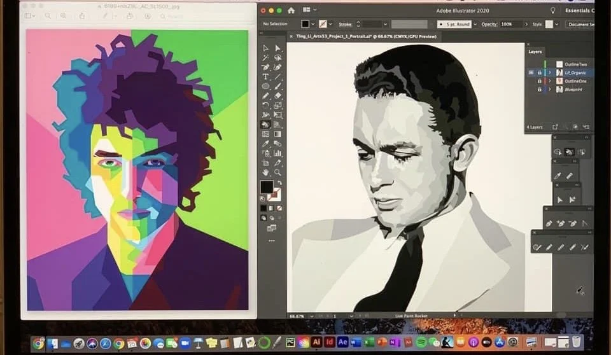Reset to default fill and stroke colors

coord(262,198)
